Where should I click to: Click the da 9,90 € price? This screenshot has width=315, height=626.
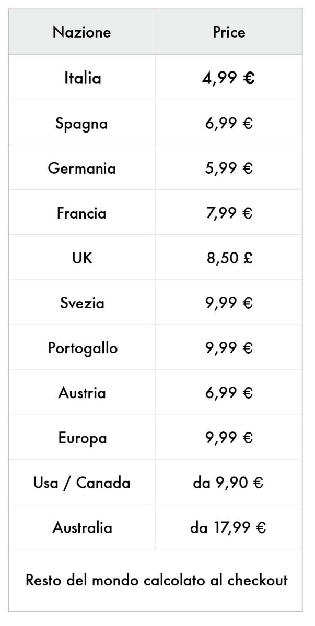coord(228,483)
